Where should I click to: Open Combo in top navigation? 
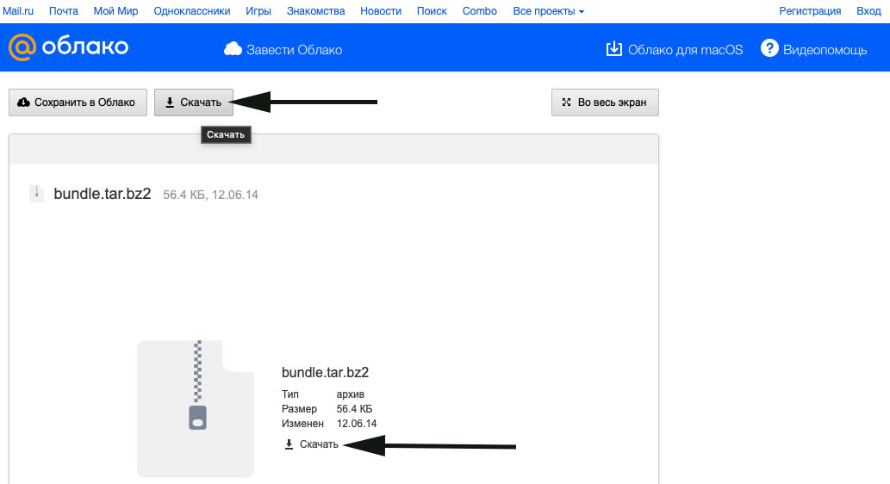tap(480, 11)
